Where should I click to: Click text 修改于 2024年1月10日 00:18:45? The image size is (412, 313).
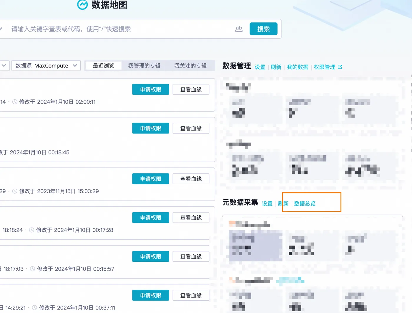point(35,152)
